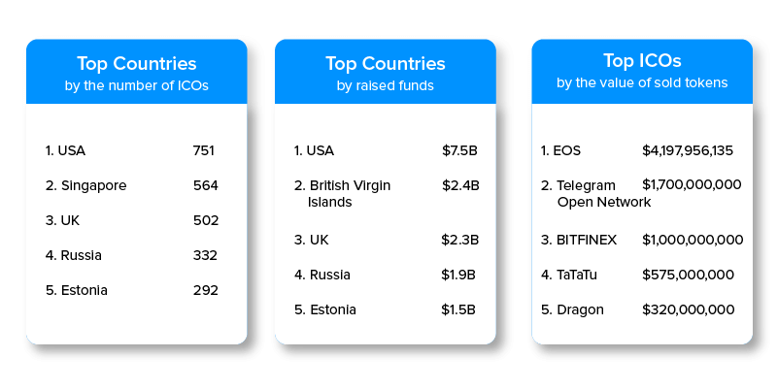Click the 'Top Countries by raised funds' header
The image size is (778, 390).
tap(385, 73)
